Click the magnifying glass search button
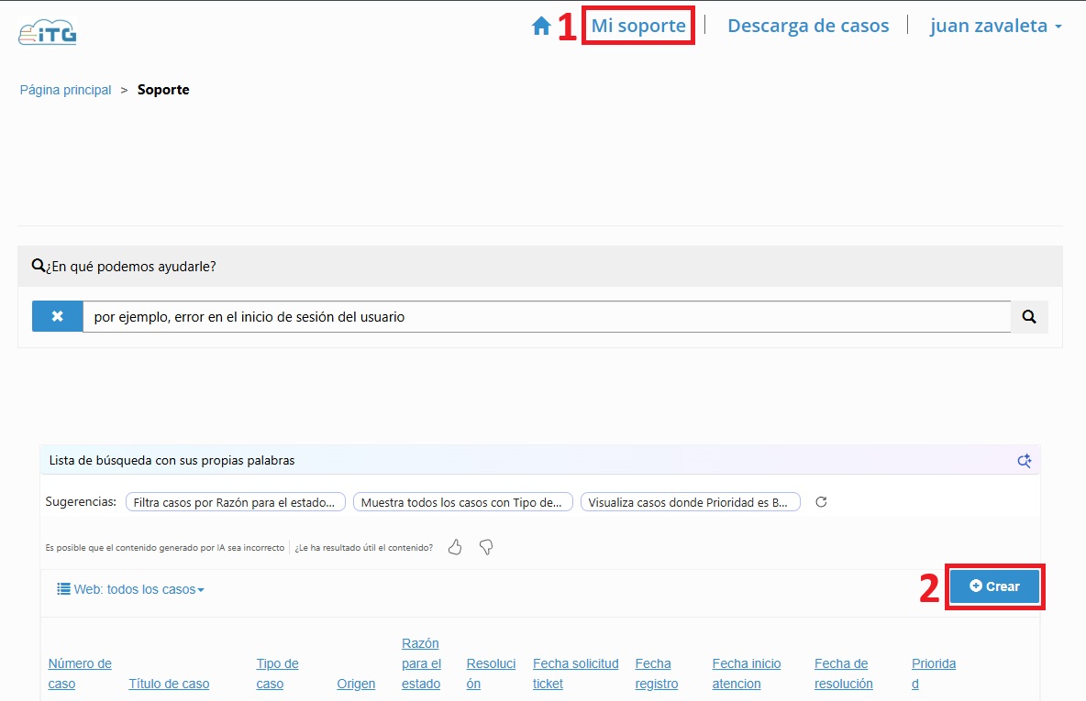Viewport: 1086px width, 701px height. point(1029,317)
